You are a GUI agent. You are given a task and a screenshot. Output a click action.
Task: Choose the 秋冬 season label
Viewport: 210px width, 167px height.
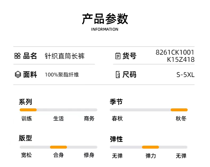click(181, 119)
